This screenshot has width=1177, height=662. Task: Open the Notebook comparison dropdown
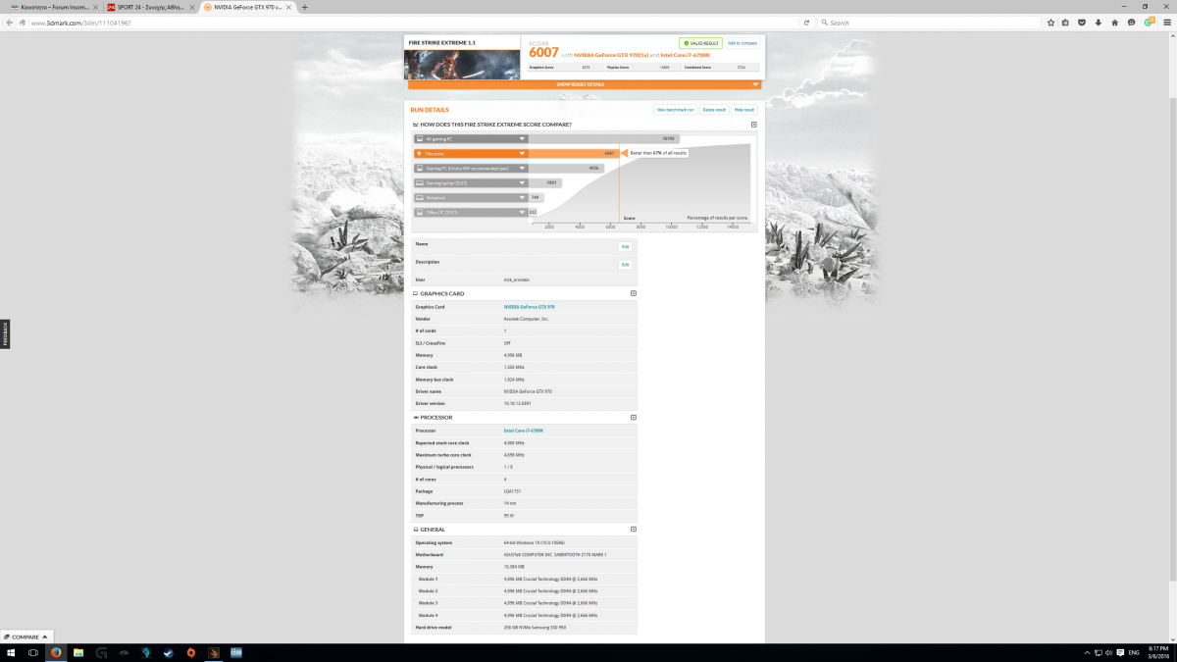[472, 197]
